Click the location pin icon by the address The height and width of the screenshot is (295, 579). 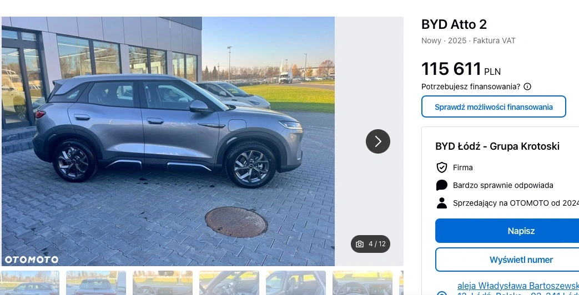coord(442,293)
